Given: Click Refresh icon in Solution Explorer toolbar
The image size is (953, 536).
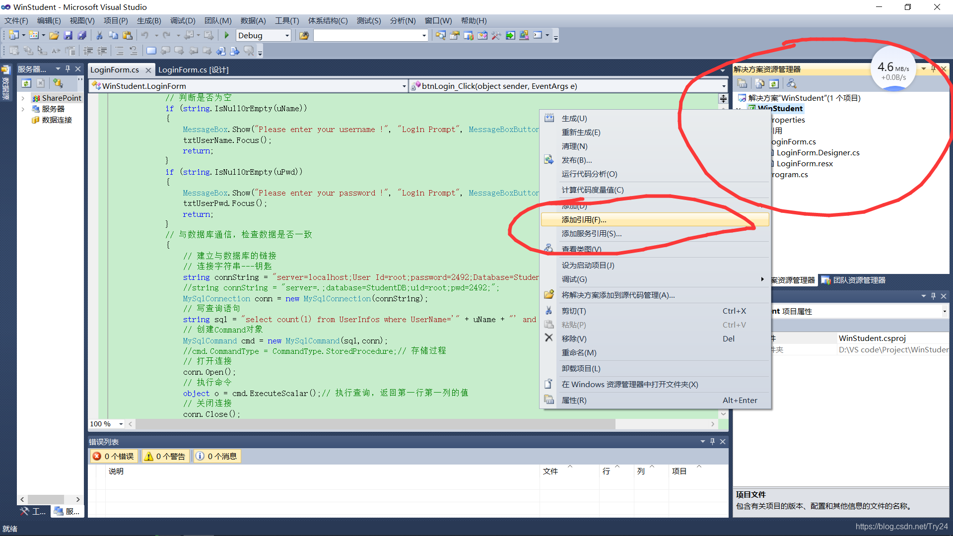Looking at the screenshot, I should coord(774,83).
